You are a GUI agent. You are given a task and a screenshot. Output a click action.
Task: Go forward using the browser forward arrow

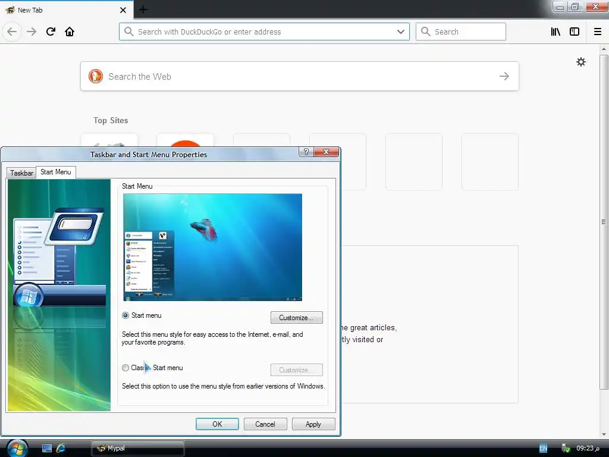pos(32,32)
